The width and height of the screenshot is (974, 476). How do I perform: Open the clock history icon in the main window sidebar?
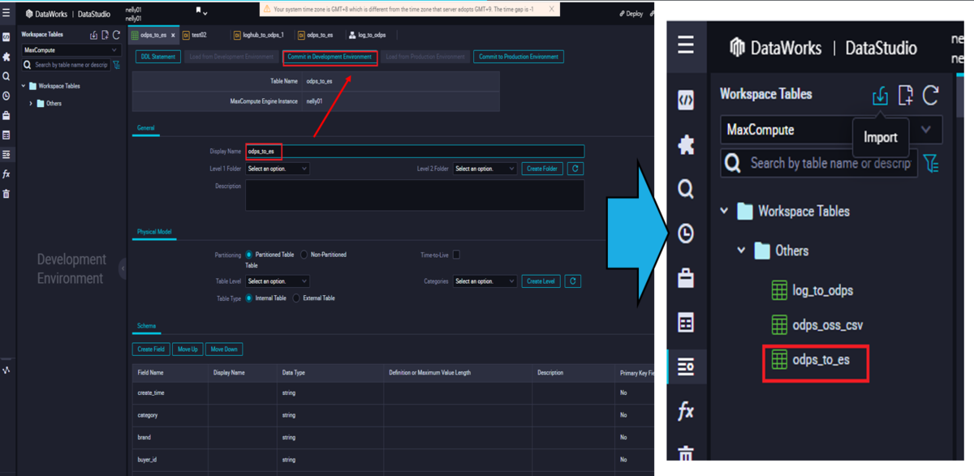pyautogui.click(x=6, y=96)
